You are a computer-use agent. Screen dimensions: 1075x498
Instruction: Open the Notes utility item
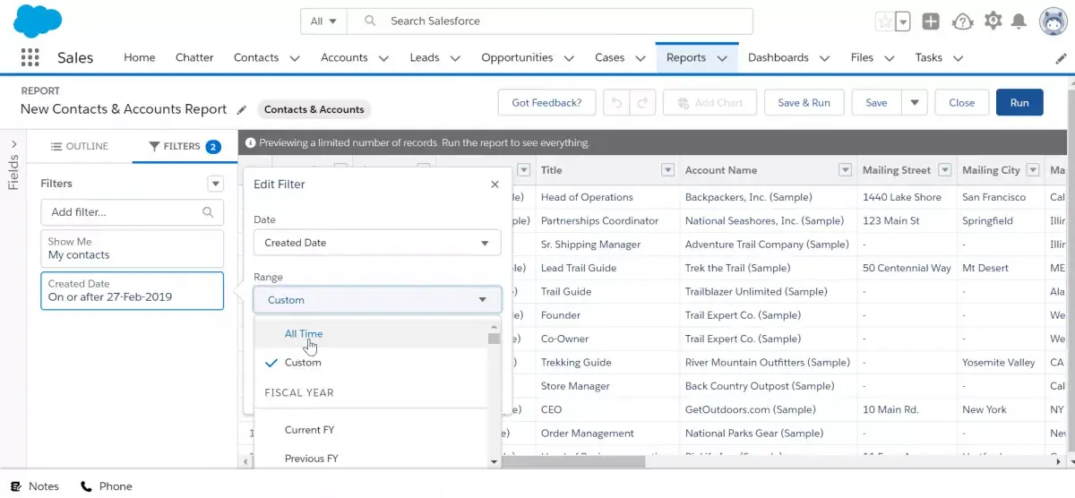coord(35,486)
